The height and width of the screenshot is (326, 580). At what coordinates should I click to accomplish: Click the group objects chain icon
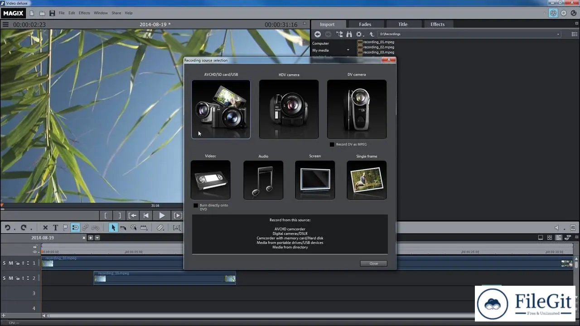pyautogui.click(x=85, y=228)
